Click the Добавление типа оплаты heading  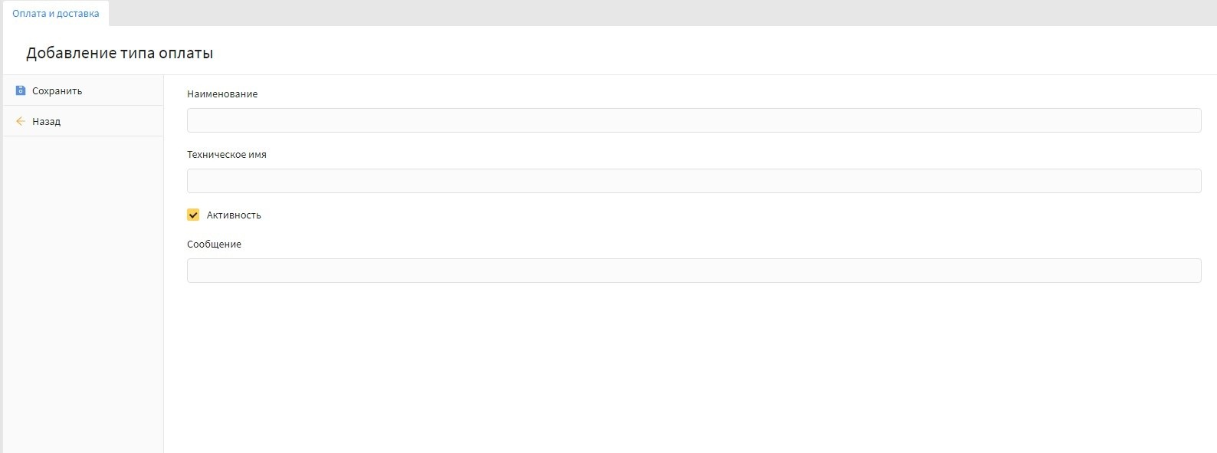tap(120, 54)
